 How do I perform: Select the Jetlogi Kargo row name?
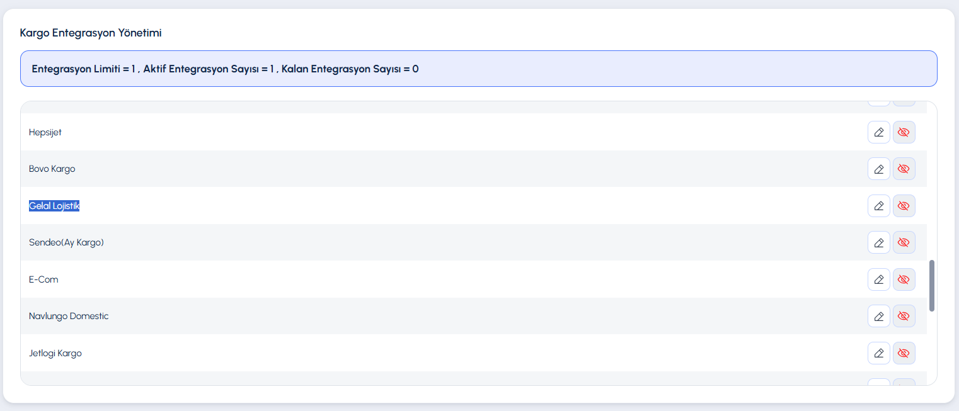pos(55,353)
